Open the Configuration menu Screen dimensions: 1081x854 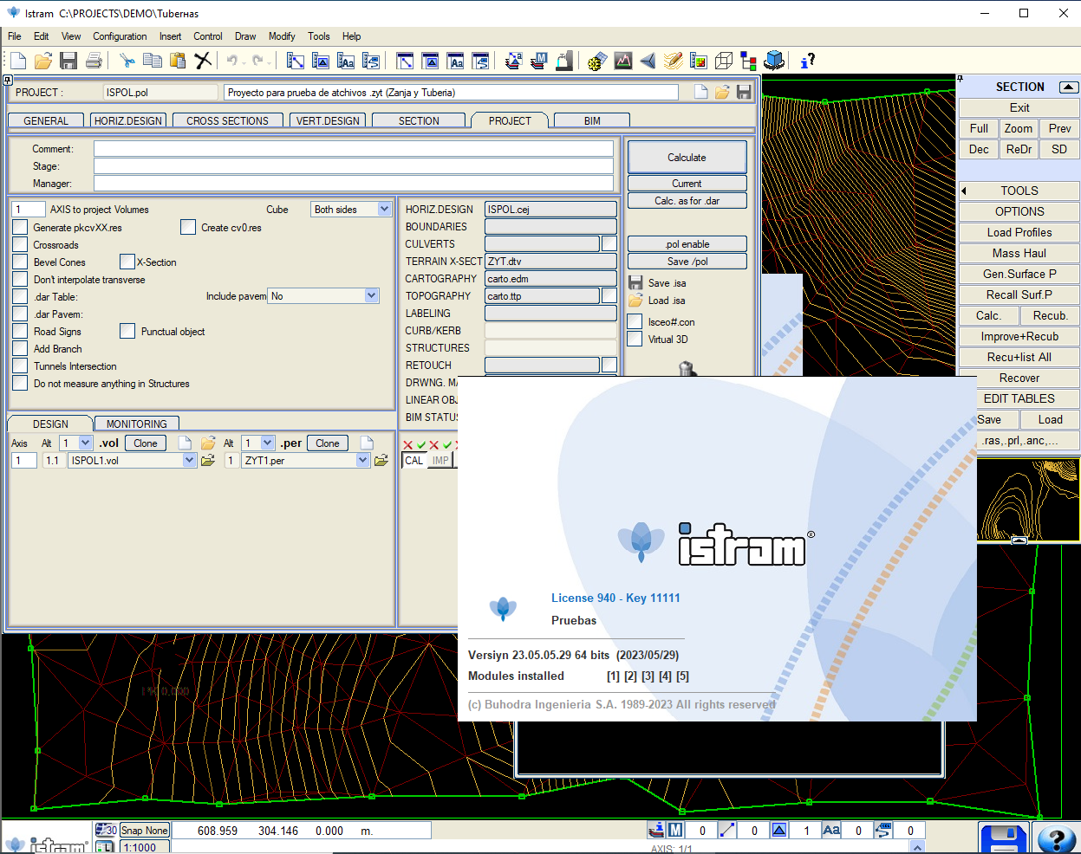[120, 36]
